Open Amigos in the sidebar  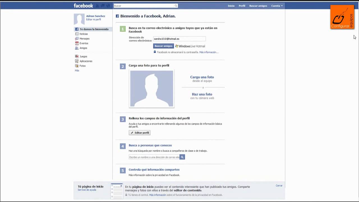(x=83, y=48)
